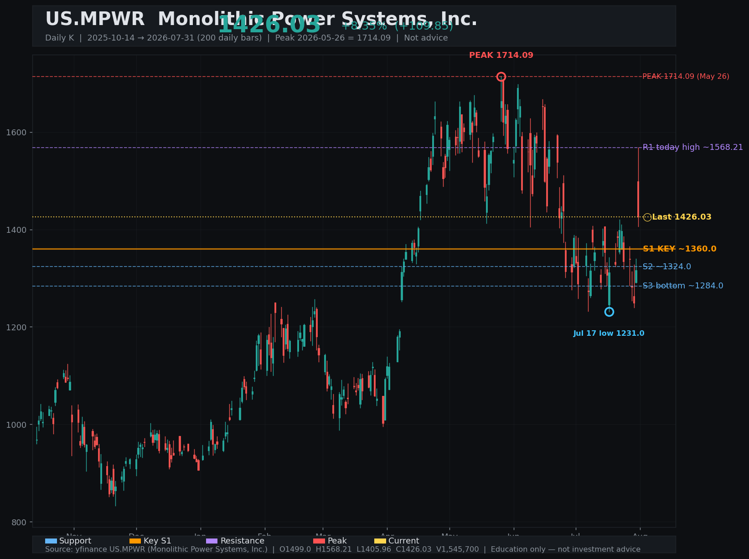Click the 'H1568.21' value in the footer
This screenshot has width=749, height=559.
pyautogui.click(x=334, y=549)
